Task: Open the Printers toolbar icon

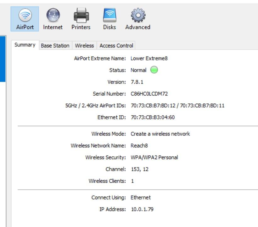Action: coord(81,19)
